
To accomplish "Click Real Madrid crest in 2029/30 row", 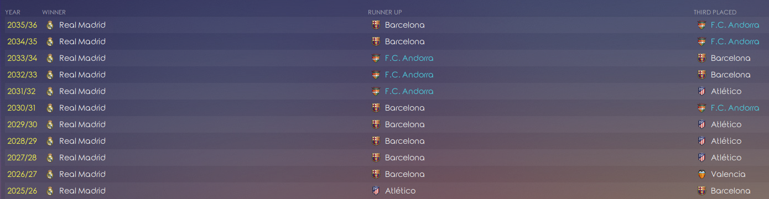I will click(x=50, y=124).
